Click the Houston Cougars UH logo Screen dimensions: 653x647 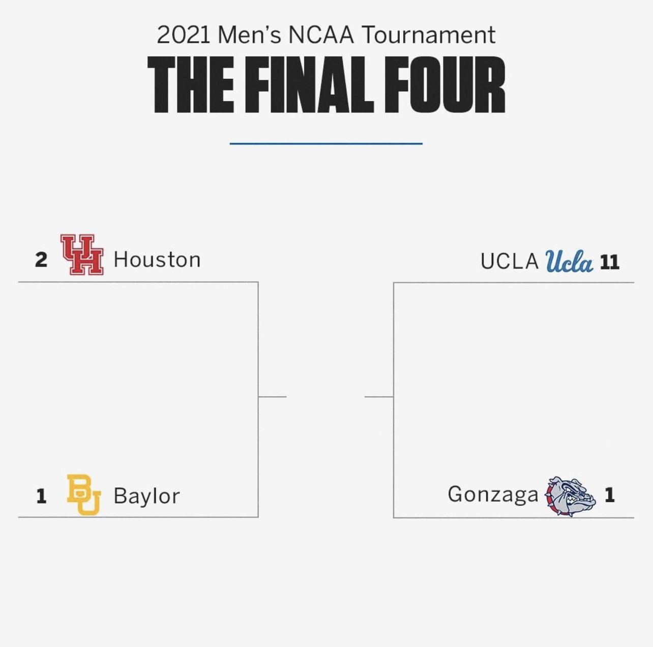pyautogui.click(x=82, y=255)
